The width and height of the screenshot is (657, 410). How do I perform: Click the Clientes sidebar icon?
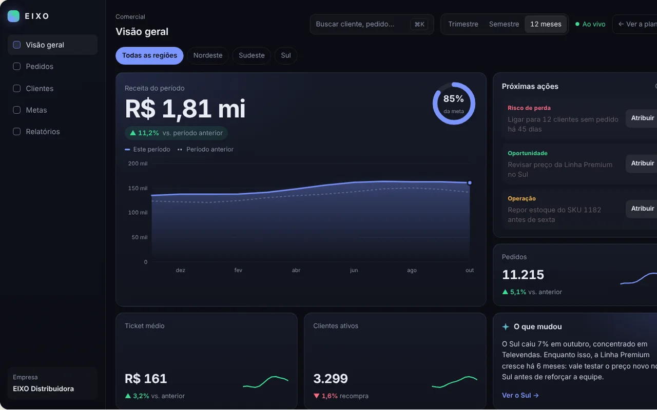coord(16,89)
